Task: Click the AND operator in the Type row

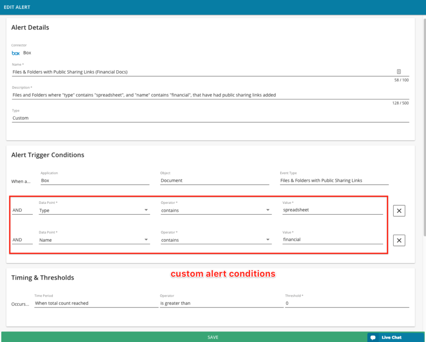Action: [x=22, y=210]
